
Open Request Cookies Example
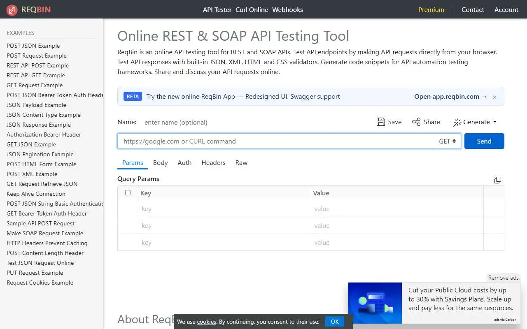click(x=40, y=283)
